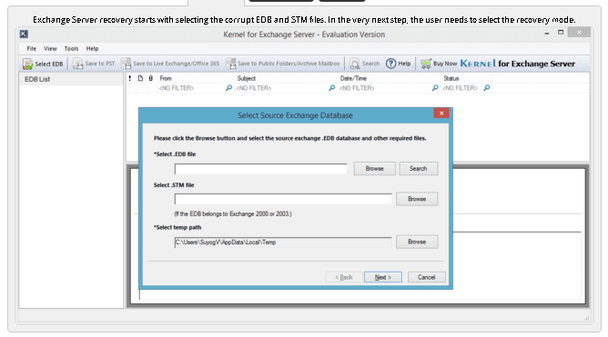Click the attachment column header icon
This screenshot has height=337, width=608.
(x=151, y=78)
